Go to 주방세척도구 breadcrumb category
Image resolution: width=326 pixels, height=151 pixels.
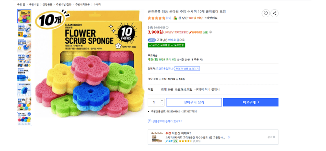(x=82, y=4)
